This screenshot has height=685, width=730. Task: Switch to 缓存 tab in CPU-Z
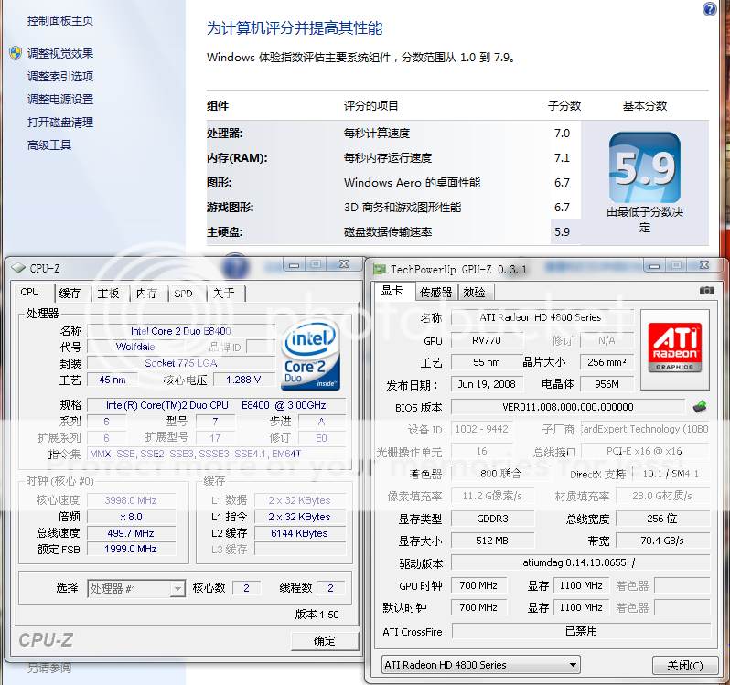pos(70,294)
